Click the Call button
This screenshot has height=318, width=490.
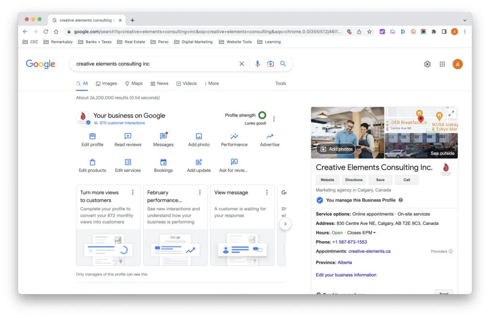pos(407,180)
